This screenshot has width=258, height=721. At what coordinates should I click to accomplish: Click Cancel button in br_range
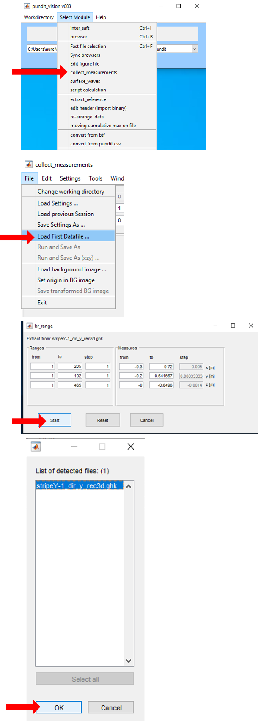tap(147, 420)
